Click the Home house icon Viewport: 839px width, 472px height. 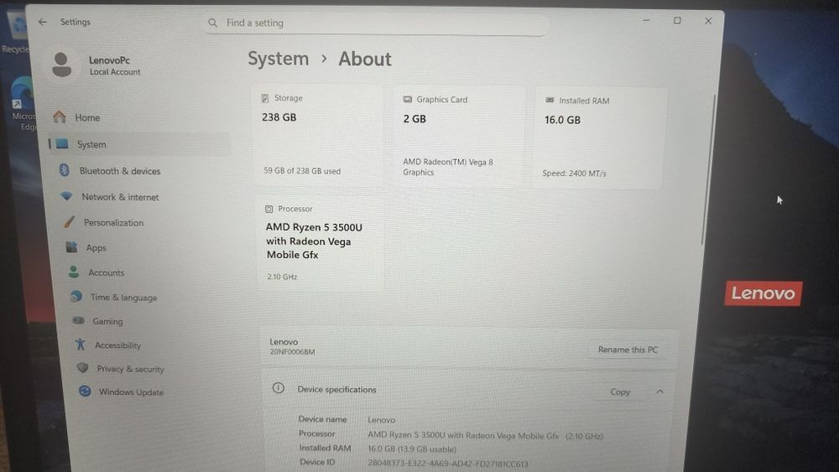[x=60, y=117]
